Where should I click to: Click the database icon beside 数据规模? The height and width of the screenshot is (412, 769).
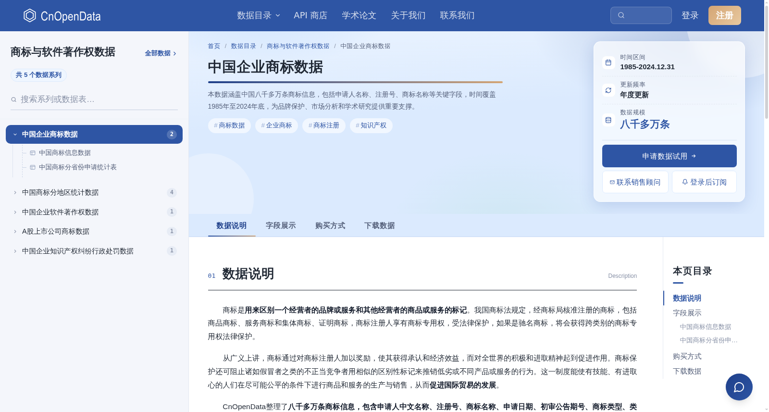[608, 120]
